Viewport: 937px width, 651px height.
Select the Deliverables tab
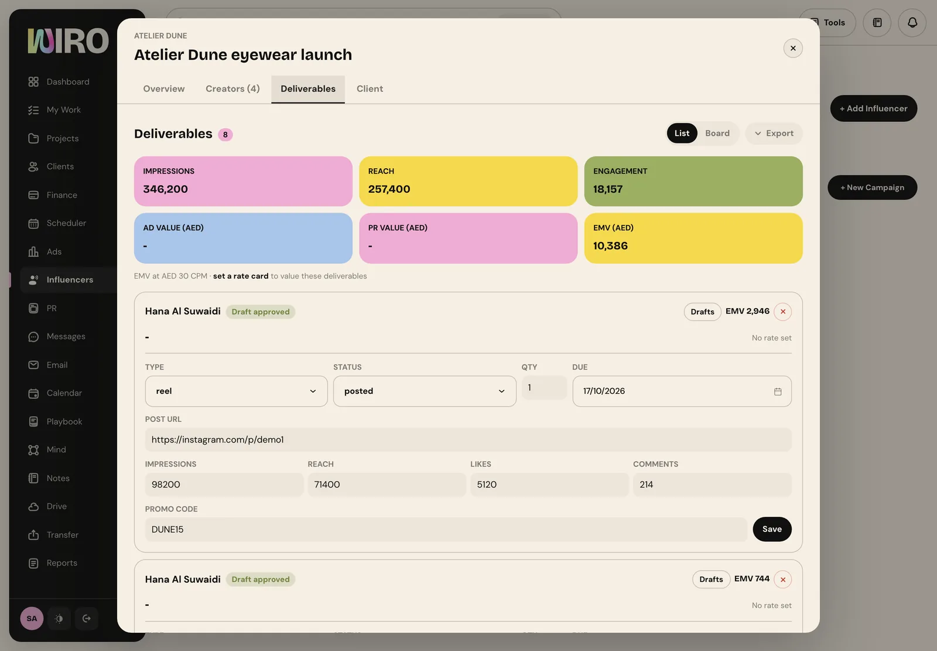(308, 88)
